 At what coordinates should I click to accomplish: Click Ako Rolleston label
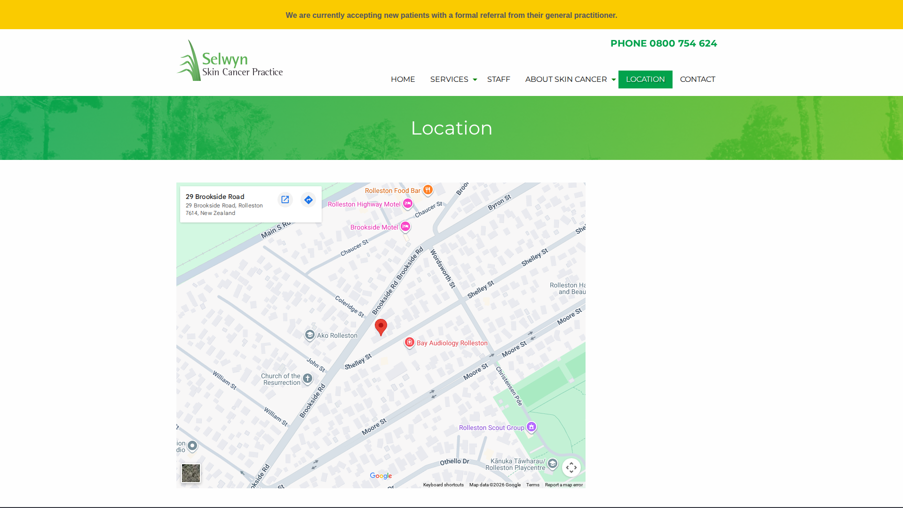point(337,335)
